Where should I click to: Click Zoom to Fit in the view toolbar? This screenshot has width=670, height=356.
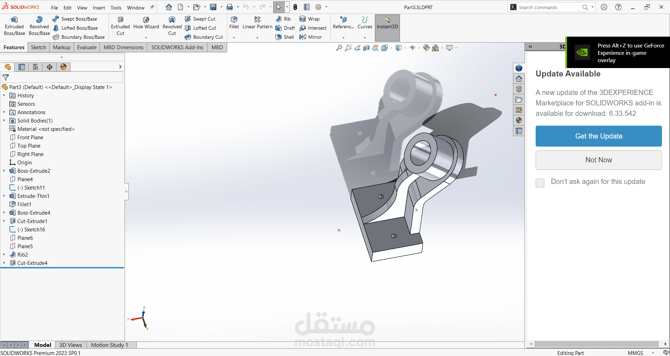[x=339, y=48]
